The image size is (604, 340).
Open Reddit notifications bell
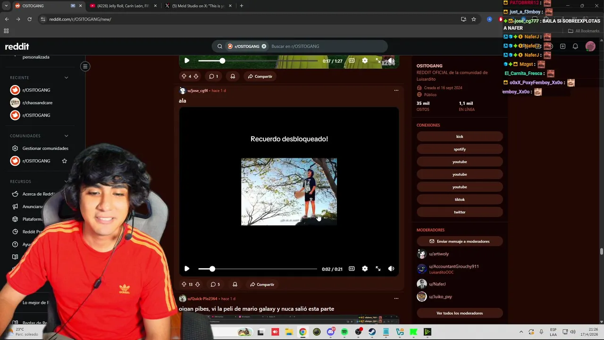(x=575, y=46)
